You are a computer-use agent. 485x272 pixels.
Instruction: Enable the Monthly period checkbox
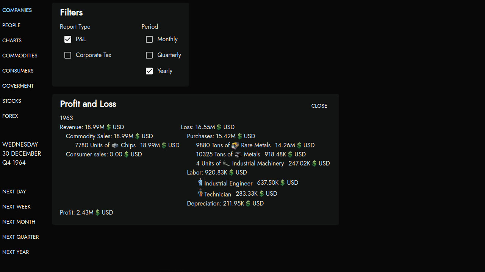pos(149,39)
